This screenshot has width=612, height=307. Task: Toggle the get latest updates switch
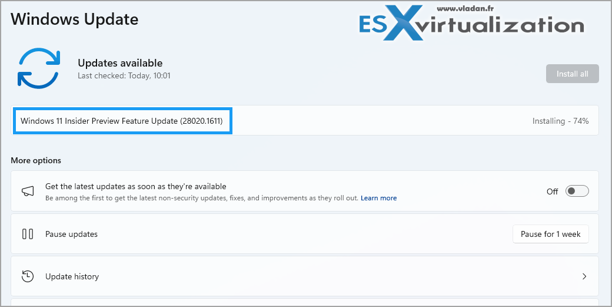point(577,192)
